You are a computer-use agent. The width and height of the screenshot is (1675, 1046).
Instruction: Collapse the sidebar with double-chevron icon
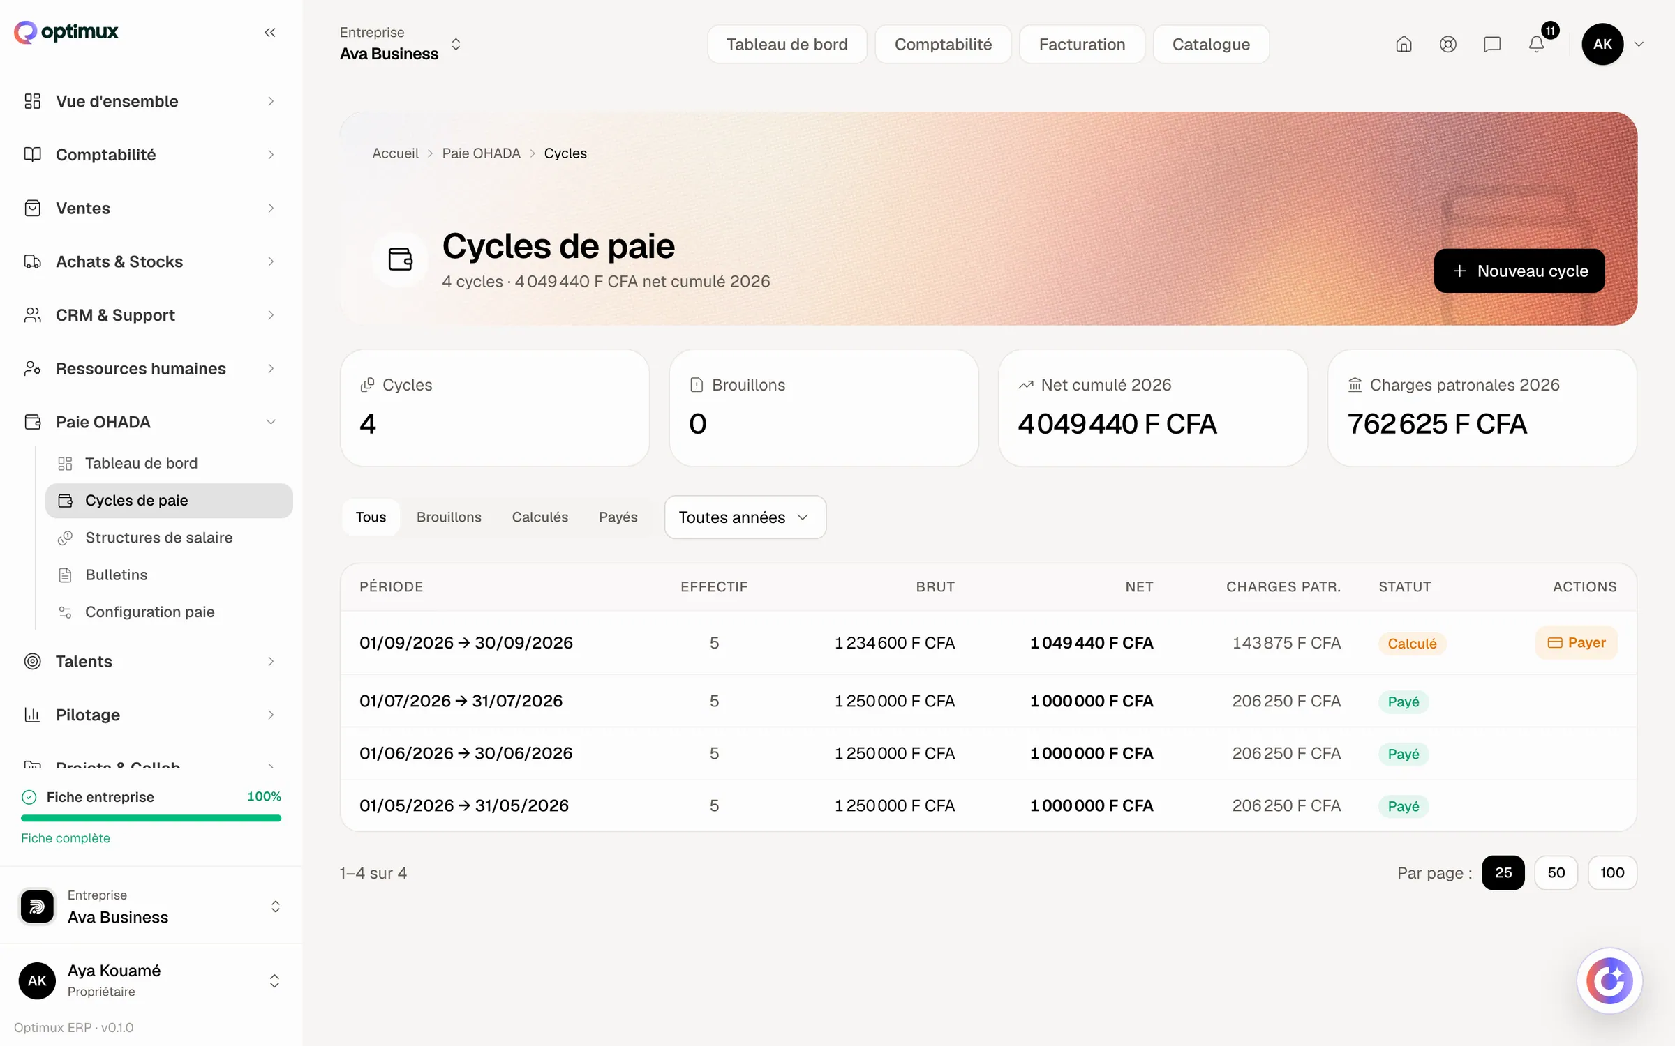270,32
